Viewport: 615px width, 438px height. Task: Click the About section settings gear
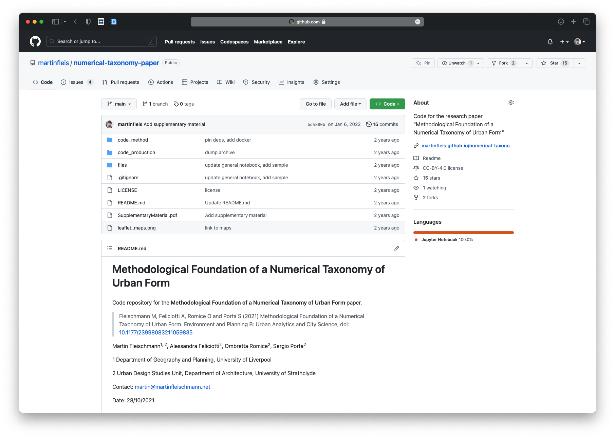point(511,103)
